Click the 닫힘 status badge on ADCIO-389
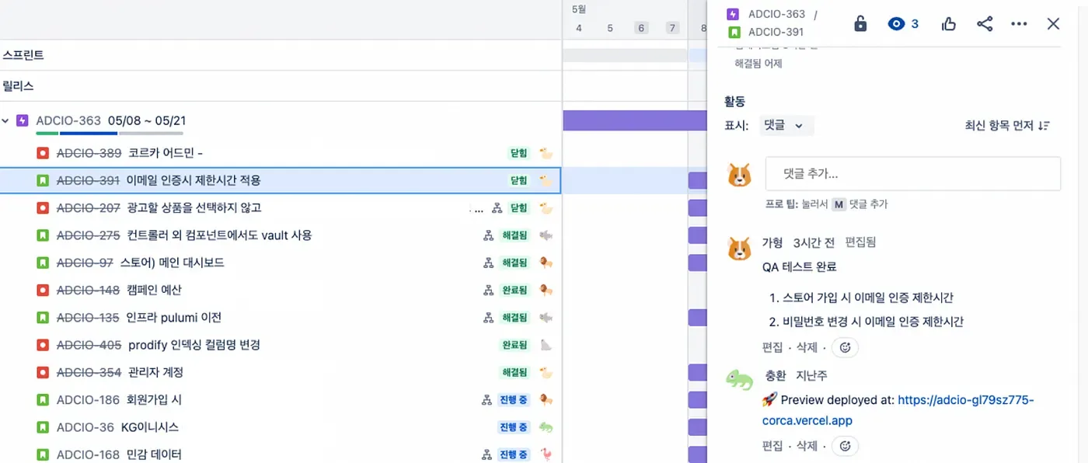 [x=518, y=153]
